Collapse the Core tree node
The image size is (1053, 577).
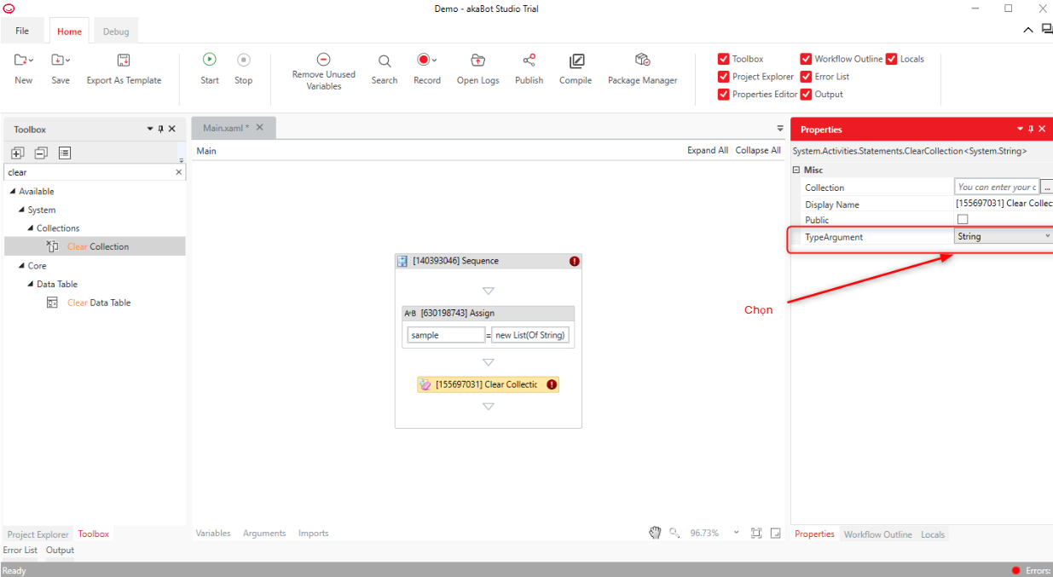click(21, 266)
